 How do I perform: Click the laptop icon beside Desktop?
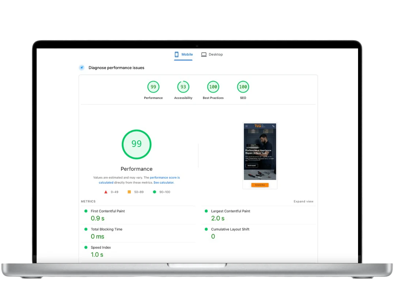[x=204, y=54]
